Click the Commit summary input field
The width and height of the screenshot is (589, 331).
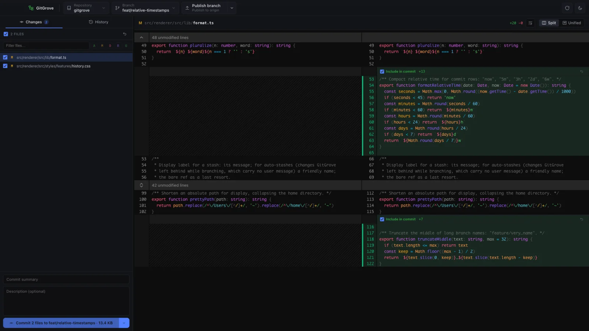66,280
